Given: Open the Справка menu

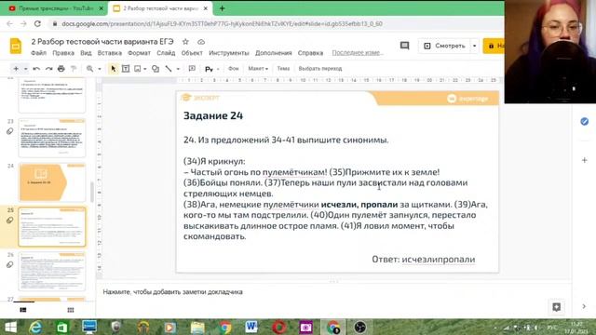Looking at the screenshot, I should (310, 53).
